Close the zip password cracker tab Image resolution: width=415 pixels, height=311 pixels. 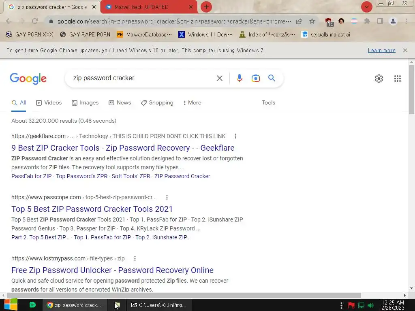[94, 7]
